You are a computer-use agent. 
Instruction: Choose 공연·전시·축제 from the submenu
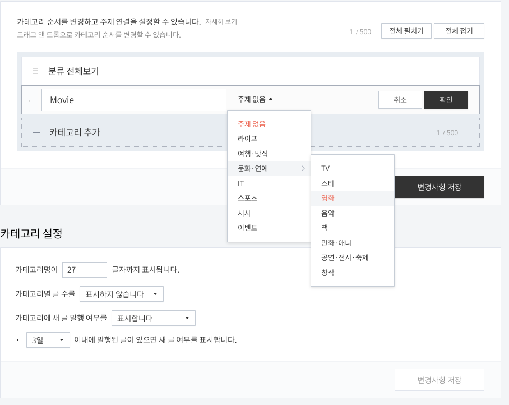343,258
